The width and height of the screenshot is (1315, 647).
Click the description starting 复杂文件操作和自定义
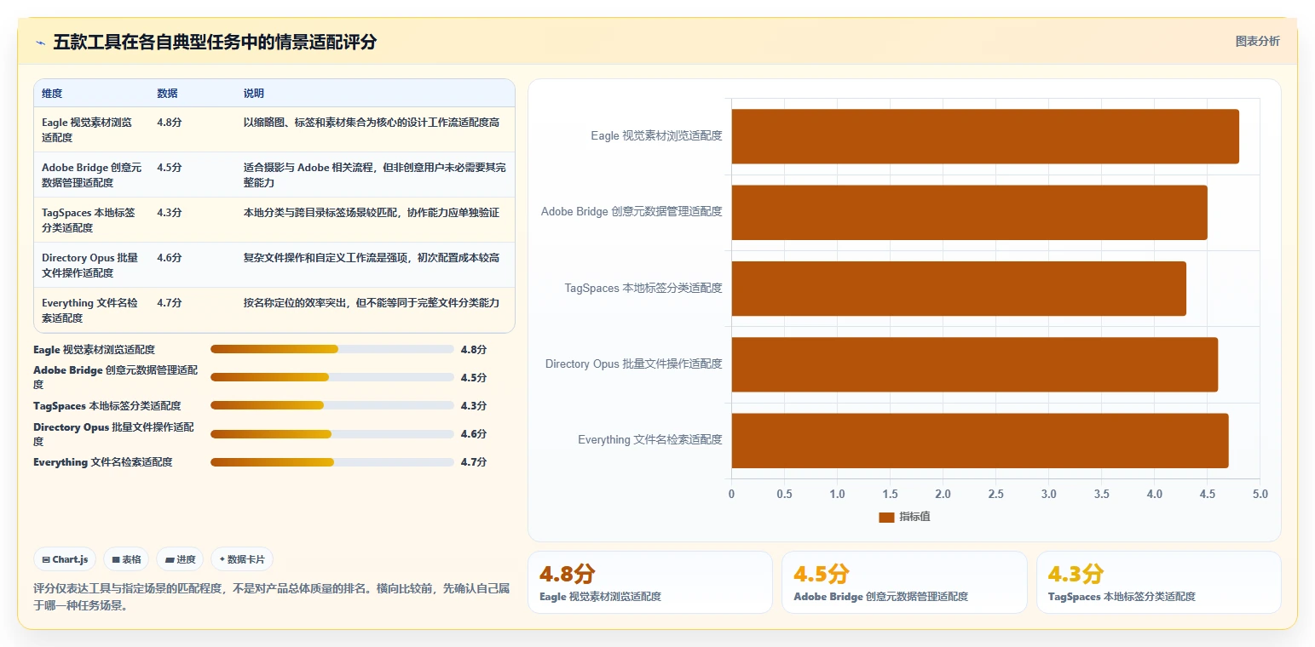click(372, 258)
